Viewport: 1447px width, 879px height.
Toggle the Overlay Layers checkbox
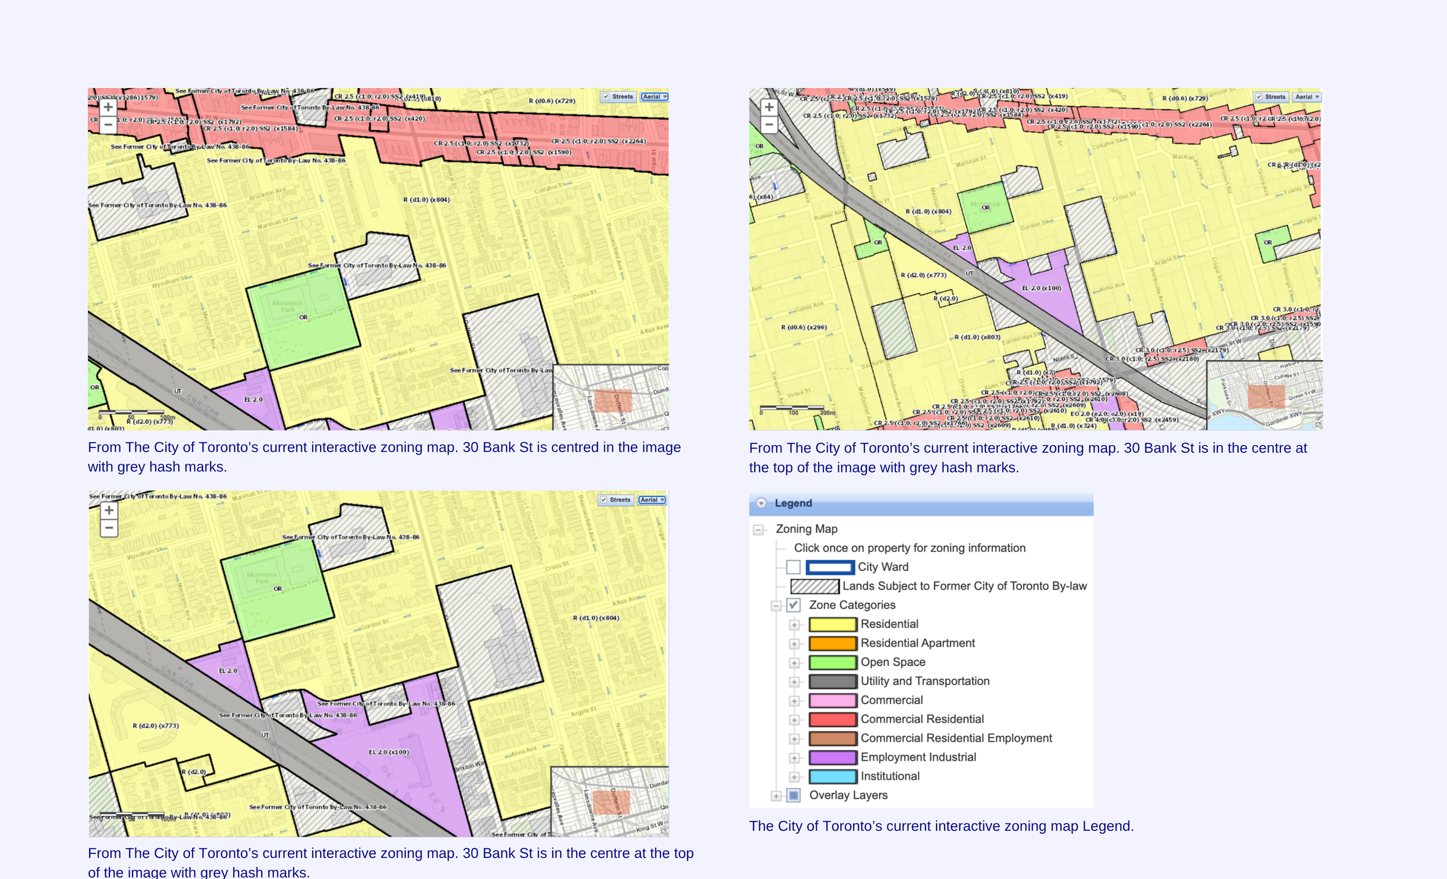[794, 795]
